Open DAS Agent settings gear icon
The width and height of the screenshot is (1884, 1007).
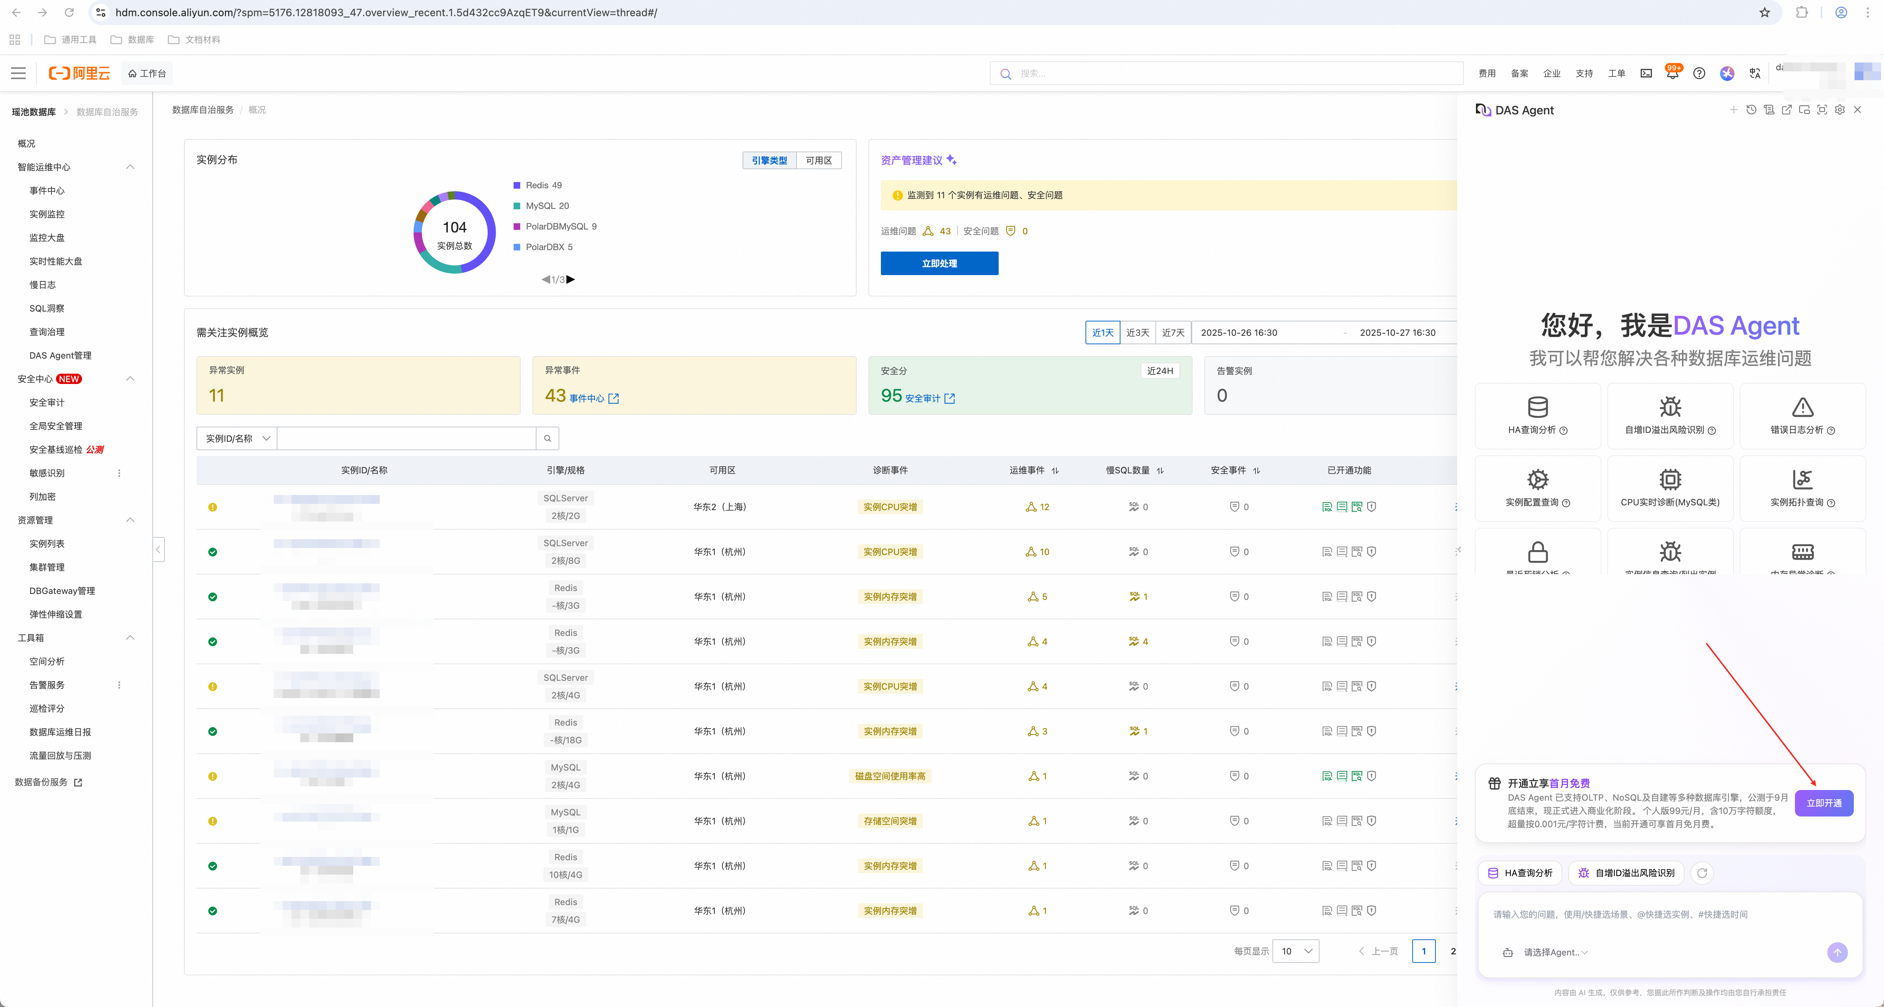(x=1839, y=110)
